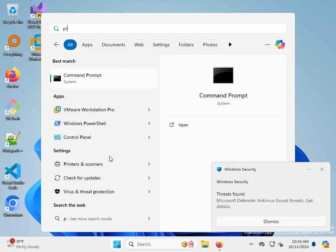The height and width of the screenshot is (252, 336).
Task: Click the 'See more search results' entry
Action: point(103,219)
